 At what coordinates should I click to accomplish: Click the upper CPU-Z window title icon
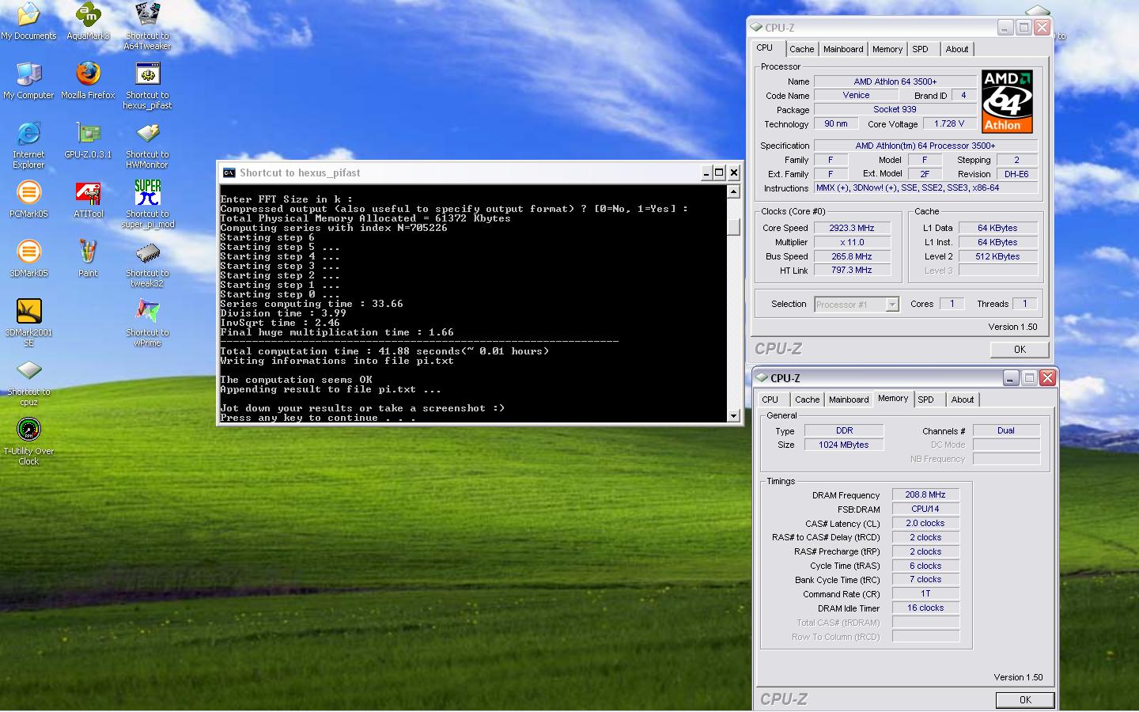757,28
